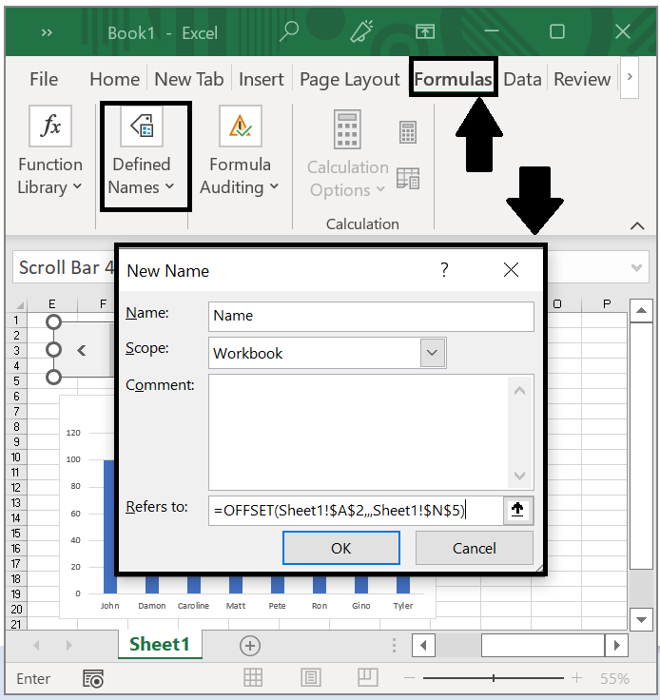Image resolution: width=660 pixels, height=700 pixels.
Task: Select the Sheet1 tab
Action: pyautogui.click(x=160, y=644)
